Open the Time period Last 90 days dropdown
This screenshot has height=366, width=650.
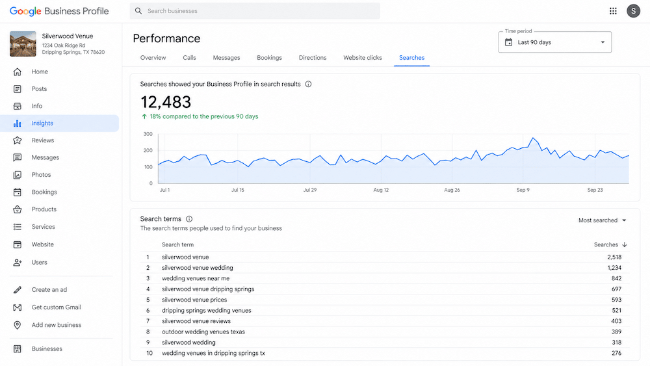[x=554, y=42]
